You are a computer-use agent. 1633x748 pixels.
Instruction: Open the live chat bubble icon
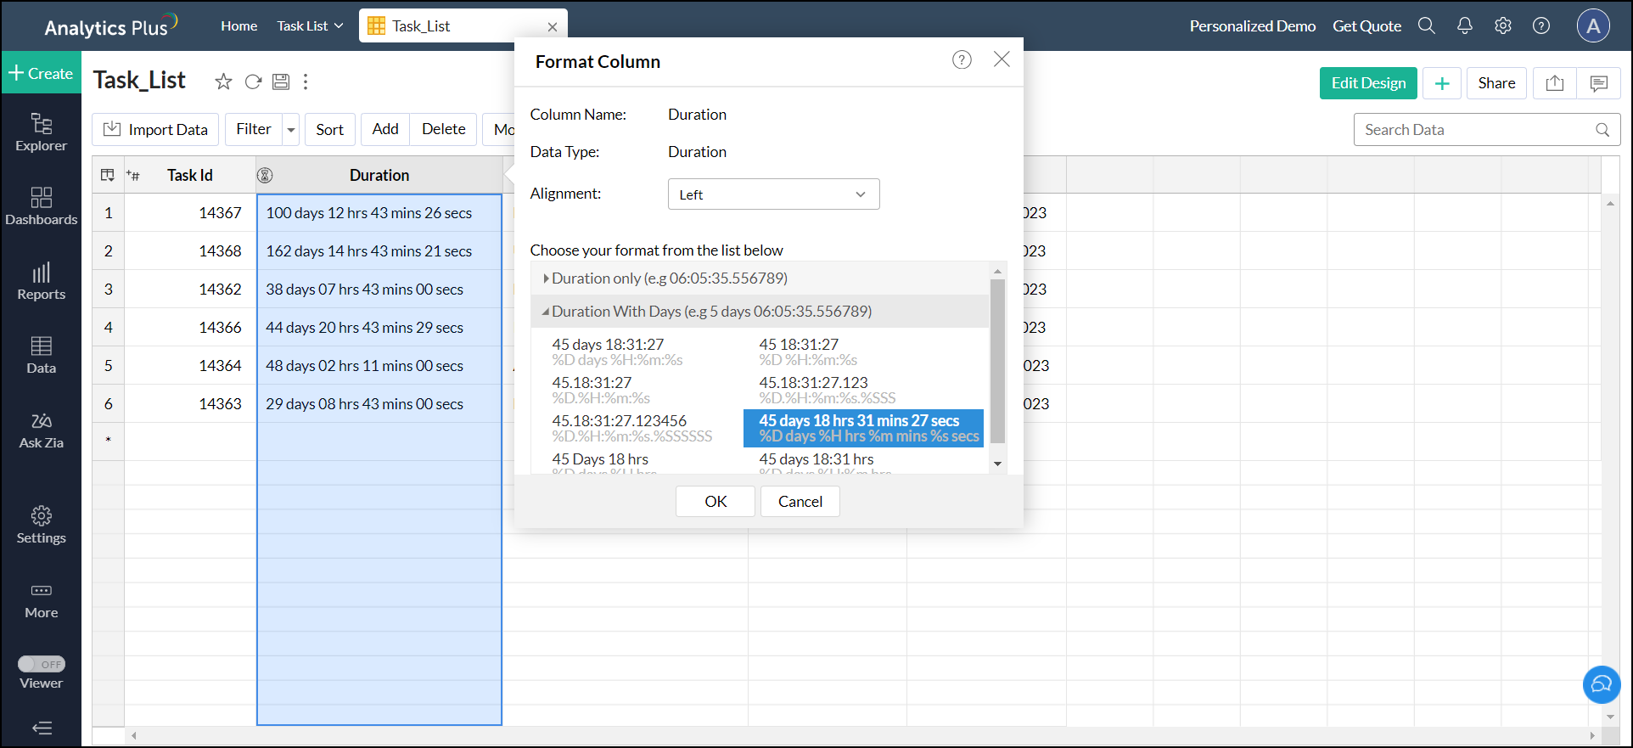(x=1601, y=683)
